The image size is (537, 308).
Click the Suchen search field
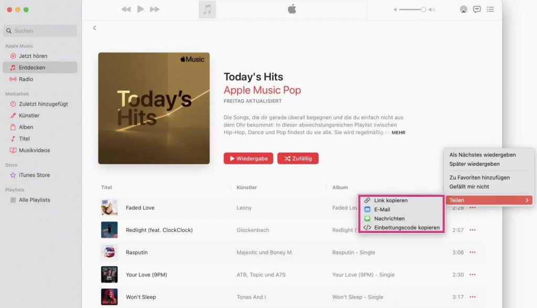click(40, 31)
